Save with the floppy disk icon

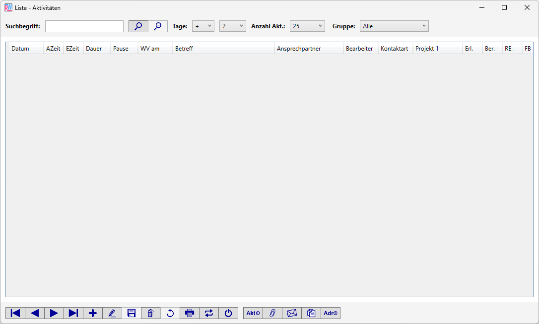[x=132, y=313]
